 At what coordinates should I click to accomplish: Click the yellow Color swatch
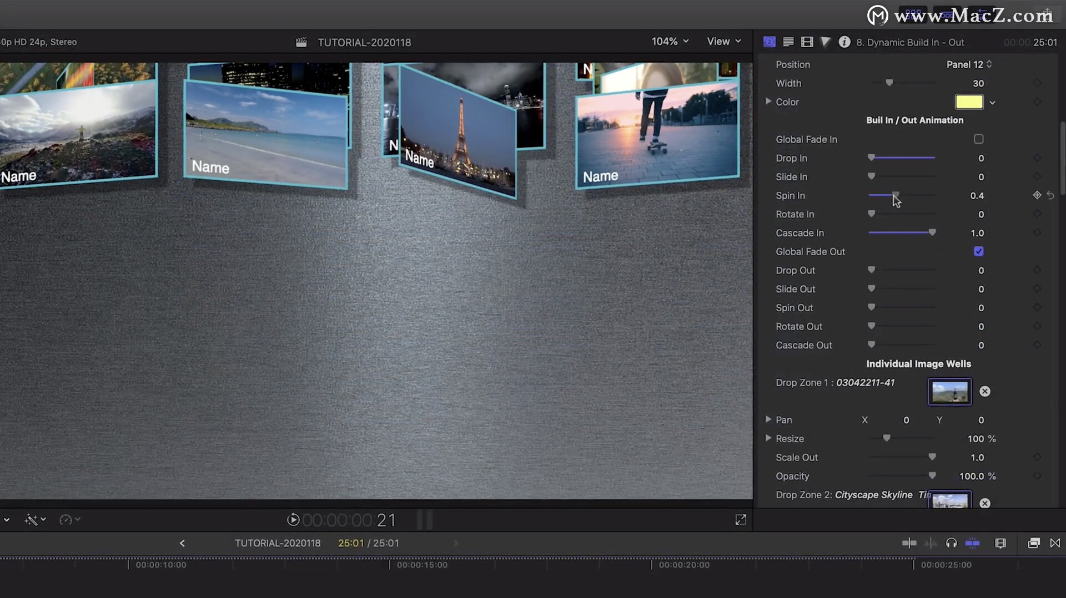tap(969, 102)
